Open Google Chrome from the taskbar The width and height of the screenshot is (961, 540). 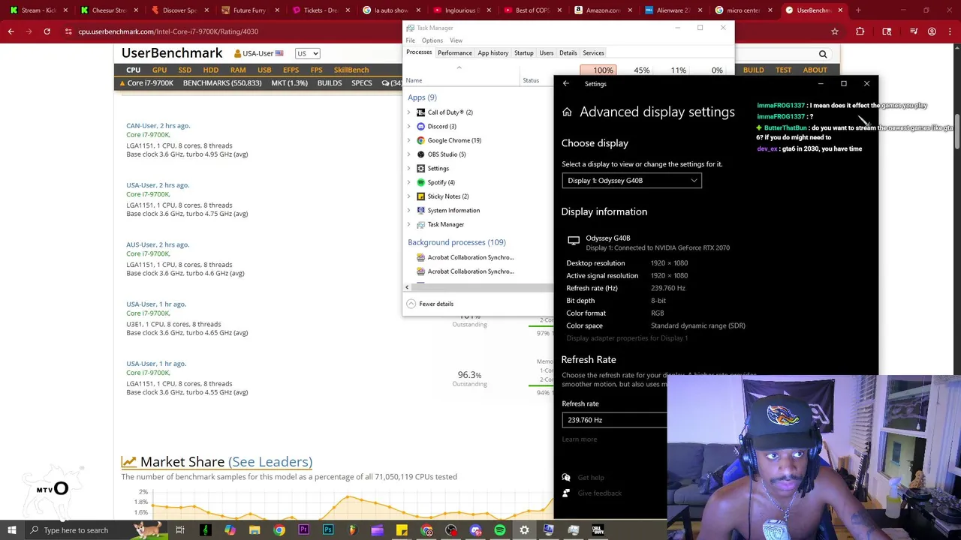[279, 530]
